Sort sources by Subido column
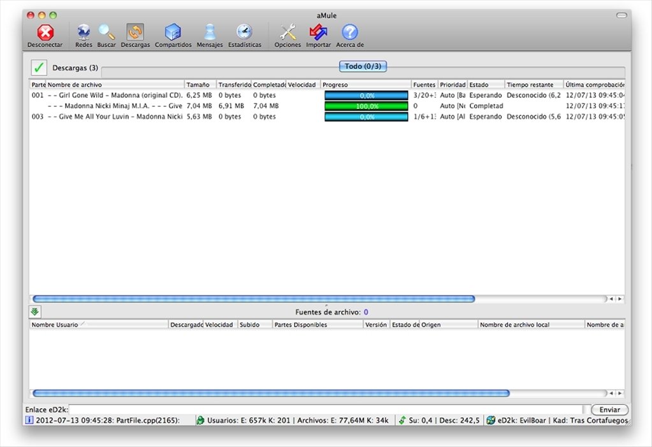The image size is (652, 447). (255, 325)
